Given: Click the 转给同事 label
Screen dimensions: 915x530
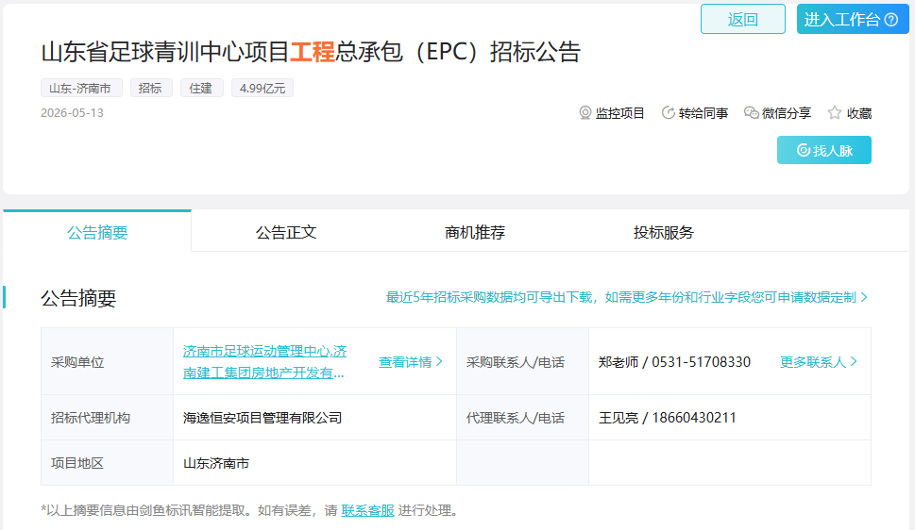Looking at the screenshot, I should 703,113.
